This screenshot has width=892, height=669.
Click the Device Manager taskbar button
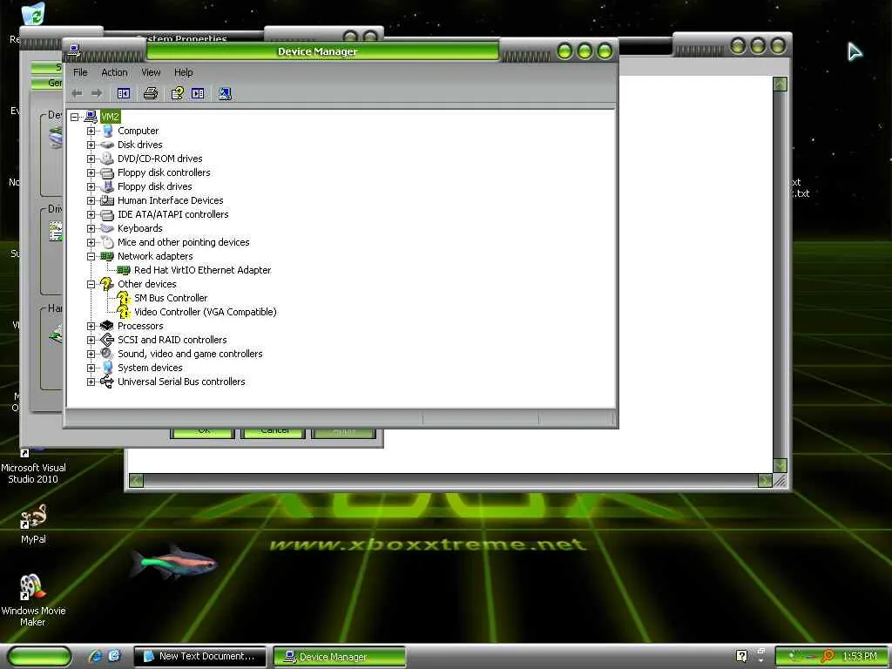pyautogui.click(x=339, y=657)
